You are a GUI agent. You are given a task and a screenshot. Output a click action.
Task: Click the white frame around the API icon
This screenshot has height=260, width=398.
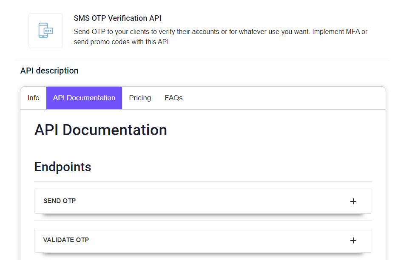point(45,31)
